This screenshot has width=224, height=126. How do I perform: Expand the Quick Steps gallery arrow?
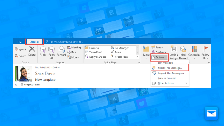click(138, 57)
